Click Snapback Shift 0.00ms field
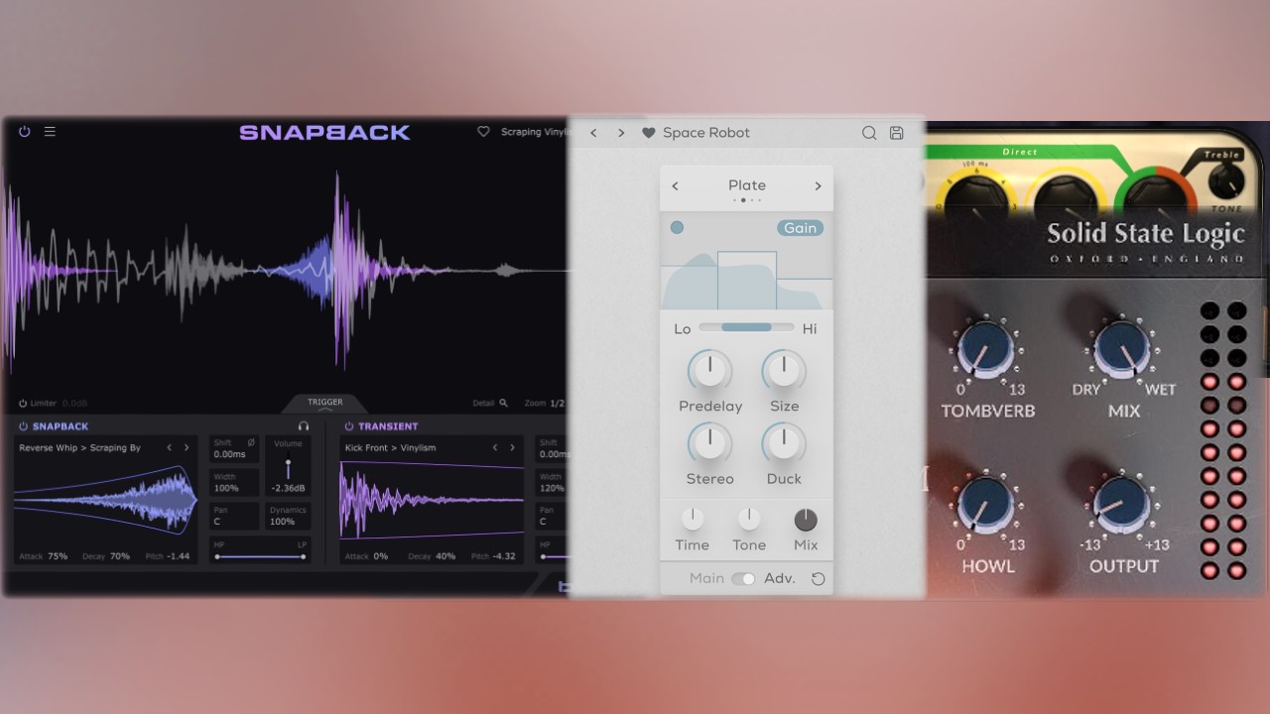The width and height of the screenshot is (1270, 714). pos(234,449)
